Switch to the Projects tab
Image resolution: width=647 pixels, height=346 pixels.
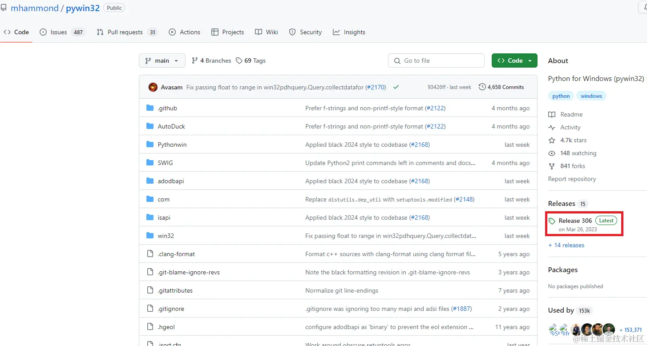click(x=227, y=32)
